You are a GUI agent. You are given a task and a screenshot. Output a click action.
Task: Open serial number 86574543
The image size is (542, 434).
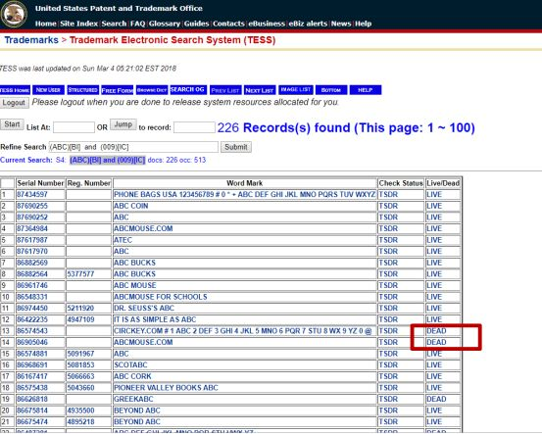pyautogui.click(x=32, y=331)
